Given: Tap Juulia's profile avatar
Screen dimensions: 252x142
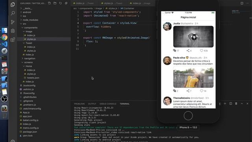Looking at the screenshot, I should [167, 26].
